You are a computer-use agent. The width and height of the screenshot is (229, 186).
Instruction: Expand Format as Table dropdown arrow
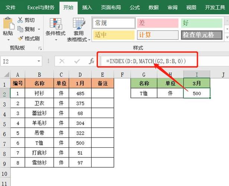point(89,40)
